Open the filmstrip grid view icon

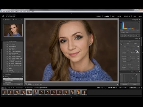pos(9,88)
